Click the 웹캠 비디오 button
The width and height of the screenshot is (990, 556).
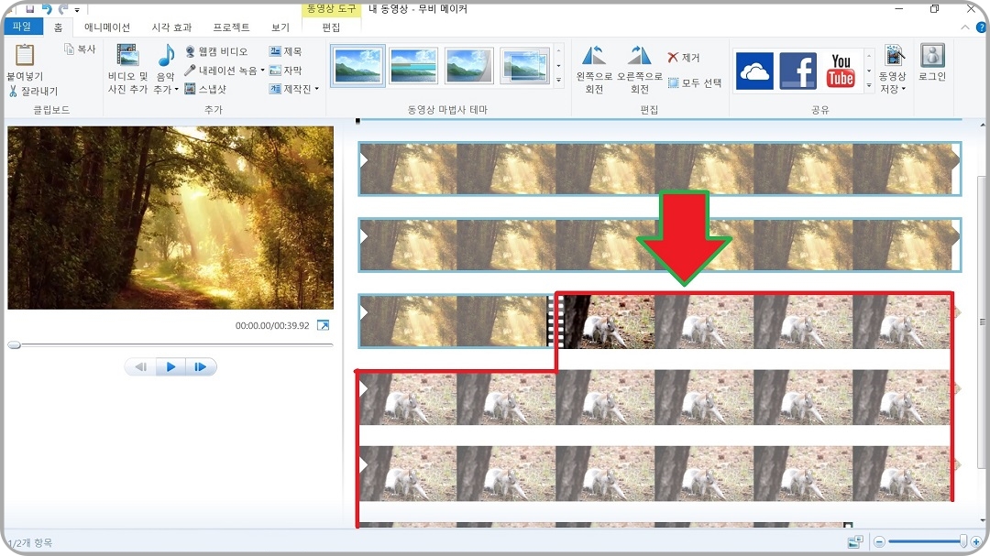click(x=216, y=51)
